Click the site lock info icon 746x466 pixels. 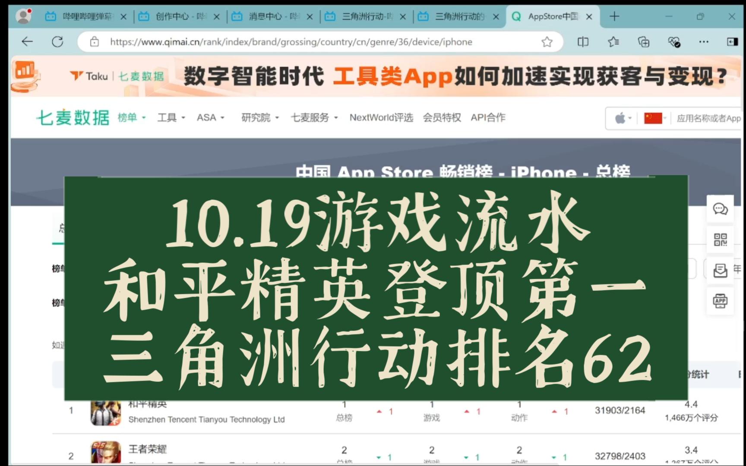(94, 42)
